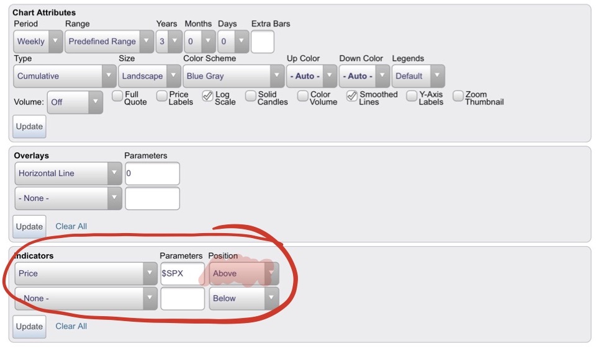Viewport: 596px width, 349px height.
Task: Click Update in the Chart Attributes section
Action: point(29,126)
